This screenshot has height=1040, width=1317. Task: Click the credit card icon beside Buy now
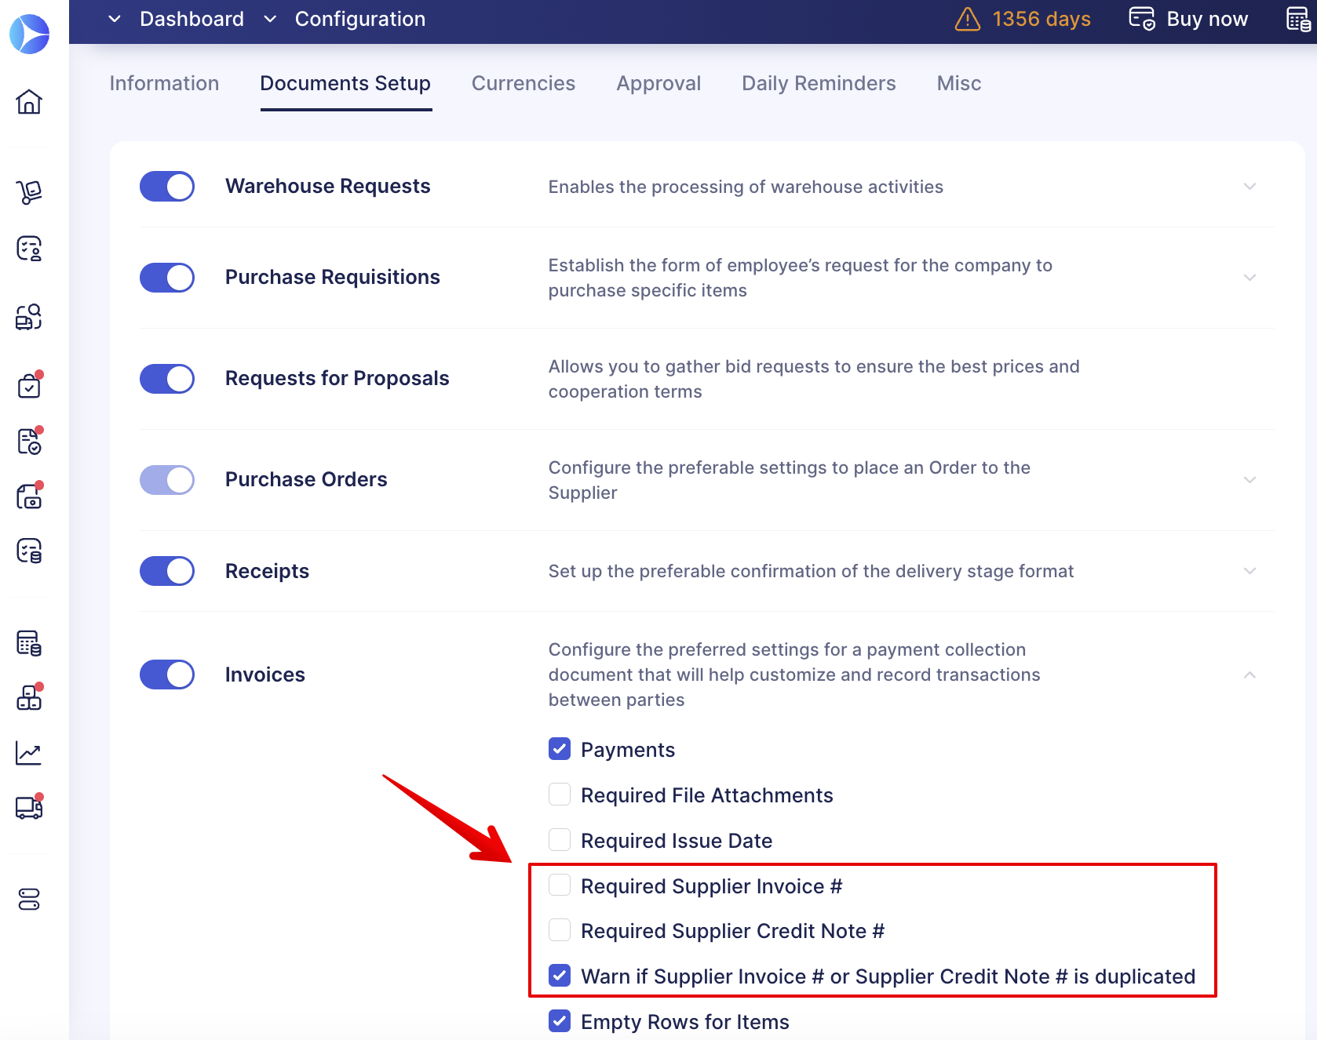[x=1142, y=19]
